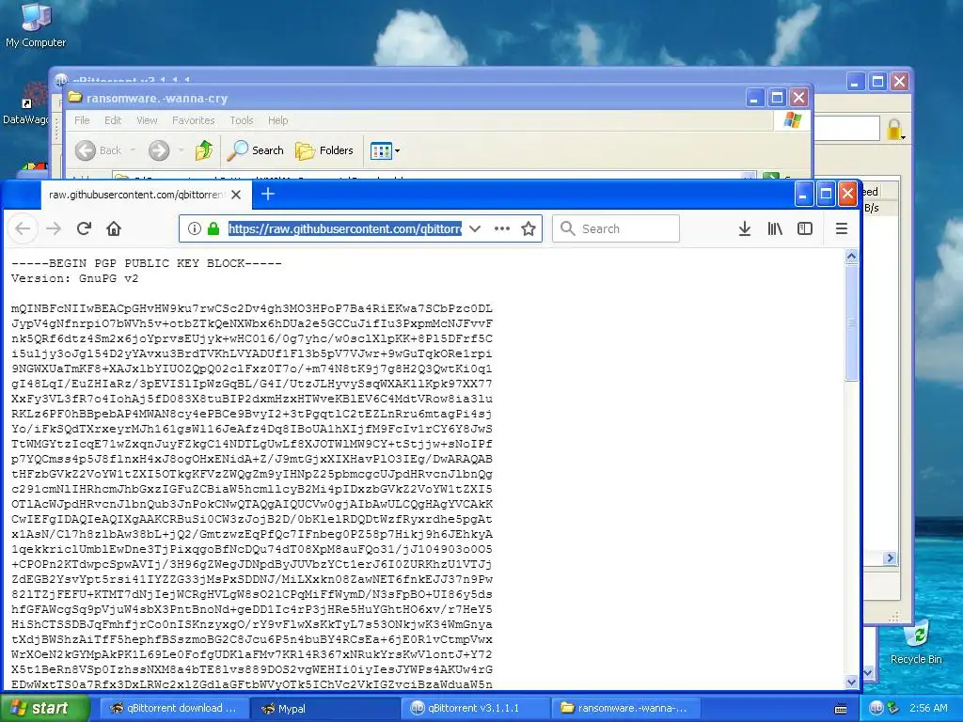Open a new browser tab
The image size is (963, 722).
(x=268, y=194)
